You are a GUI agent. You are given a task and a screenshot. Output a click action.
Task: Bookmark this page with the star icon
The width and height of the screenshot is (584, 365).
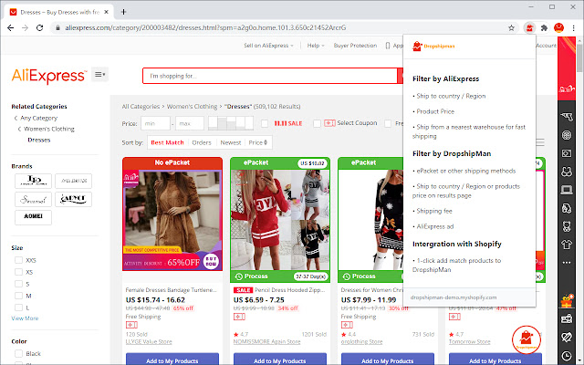click(x=513, y=28)
